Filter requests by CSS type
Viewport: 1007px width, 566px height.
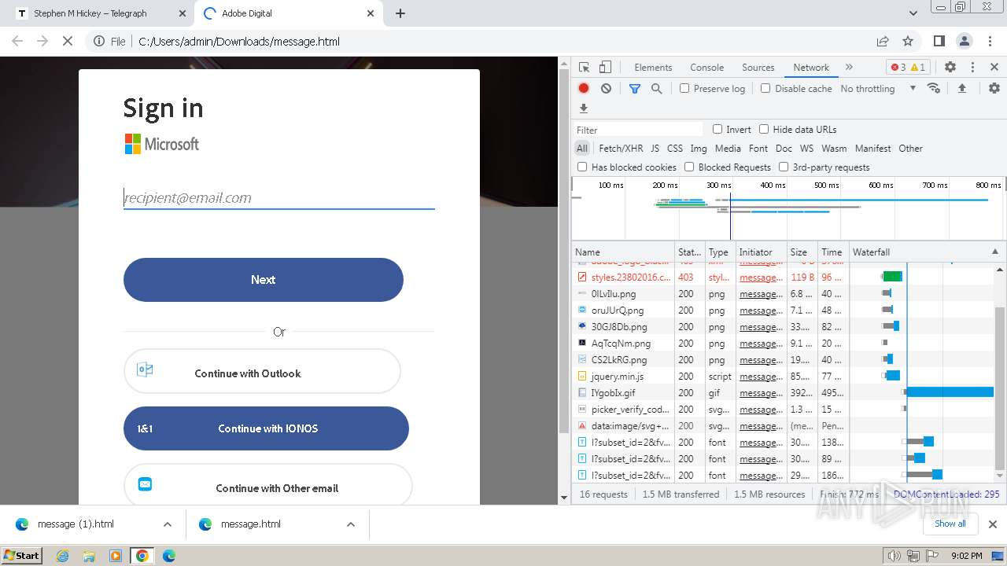coord(675,149)
